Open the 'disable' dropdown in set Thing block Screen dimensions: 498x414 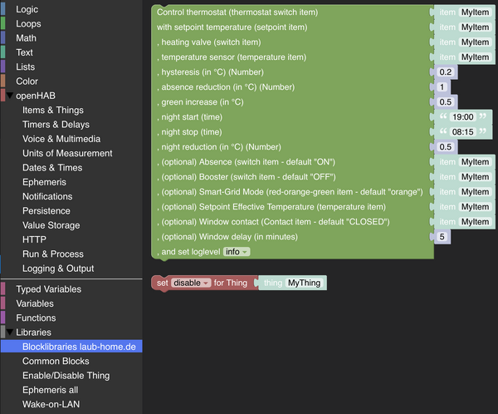[191, 283]
